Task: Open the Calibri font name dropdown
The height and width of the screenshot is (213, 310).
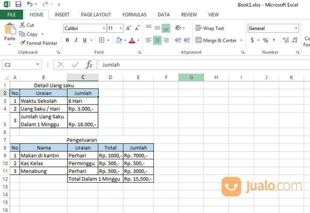Action: [104, 29]
